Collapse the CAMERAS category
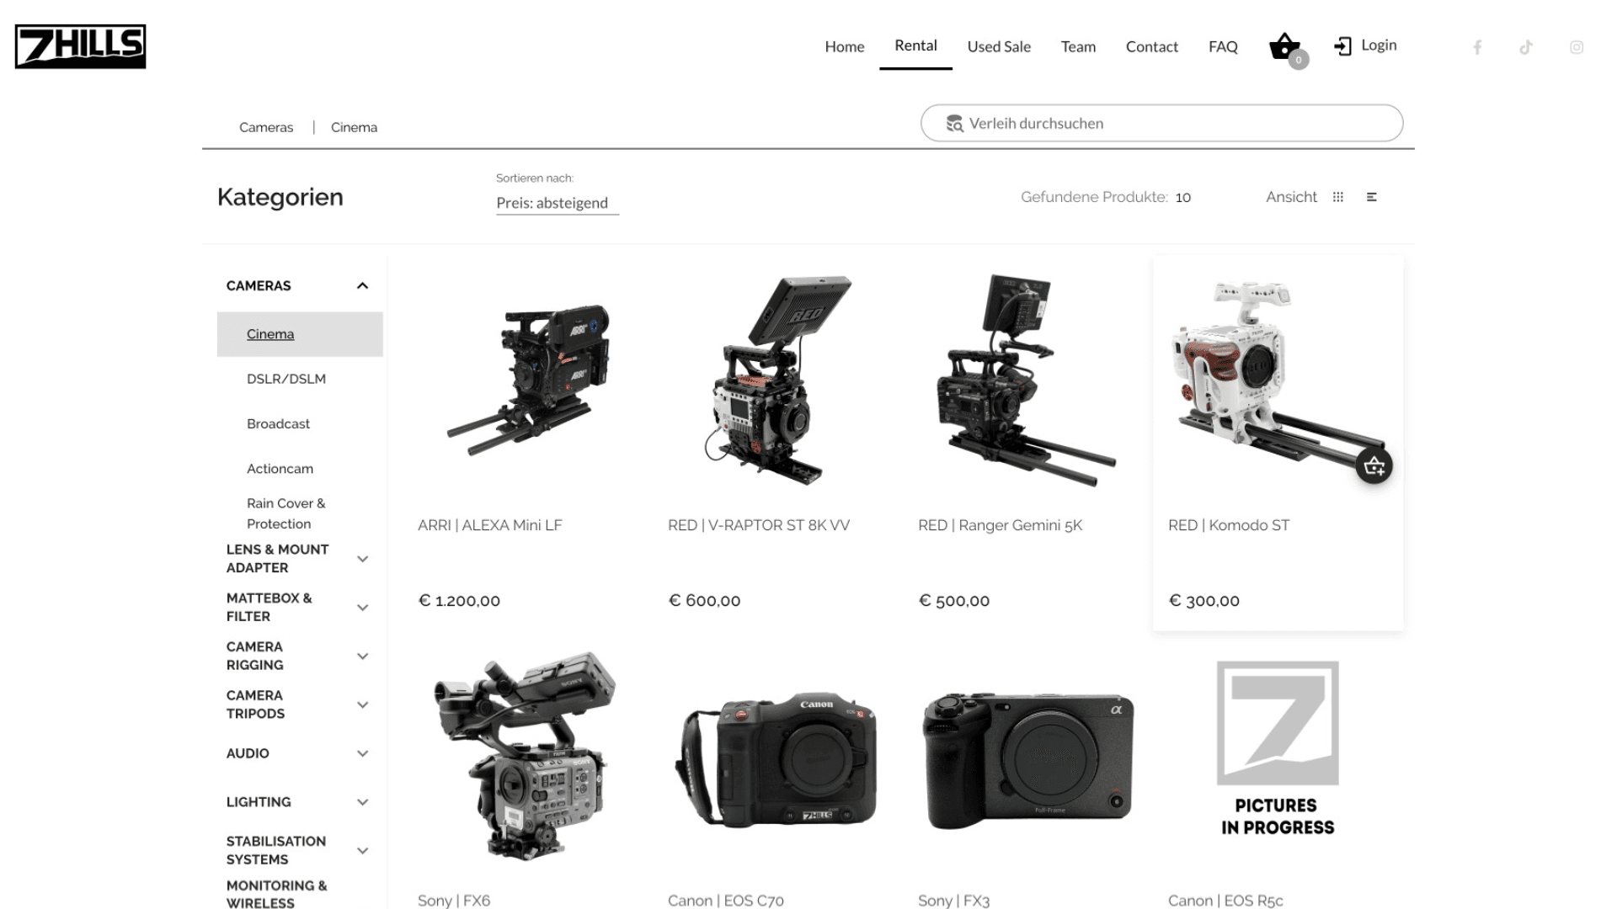 pos(362,286)
